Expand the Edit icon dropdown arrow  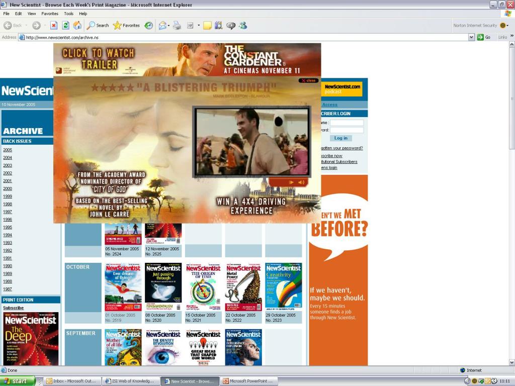(x=199, y=25)
